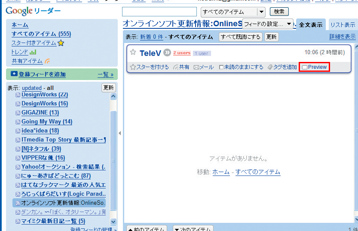Click the double-arrow icon next to TeleV
The width and height of the screenshot is (358, 231).
point(167,52)
